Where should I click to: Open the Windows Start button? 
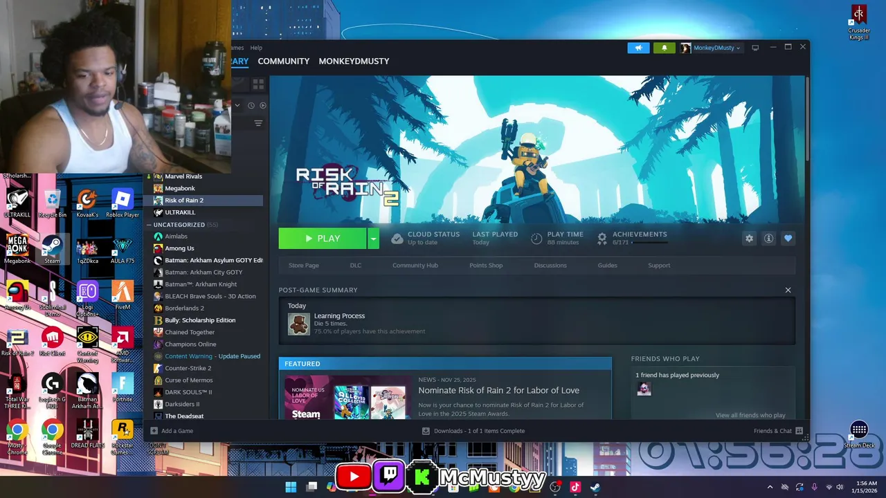pos(291,487)
